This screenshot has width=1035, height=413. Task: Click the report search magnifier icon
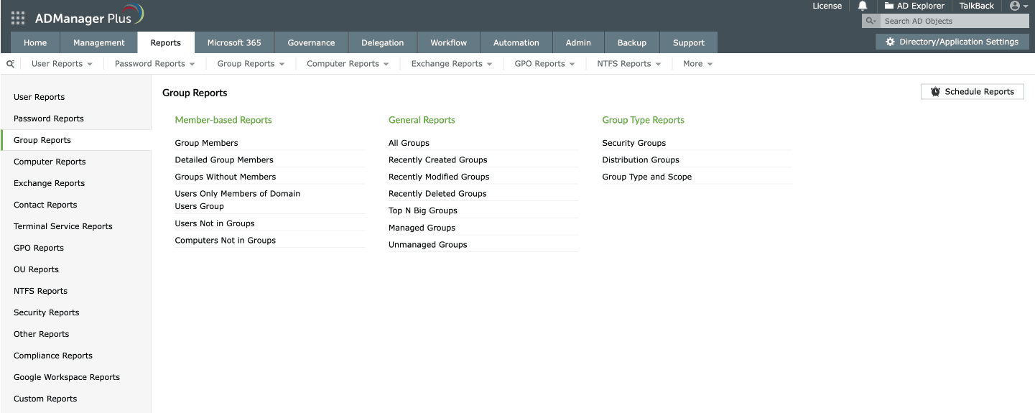11,64
